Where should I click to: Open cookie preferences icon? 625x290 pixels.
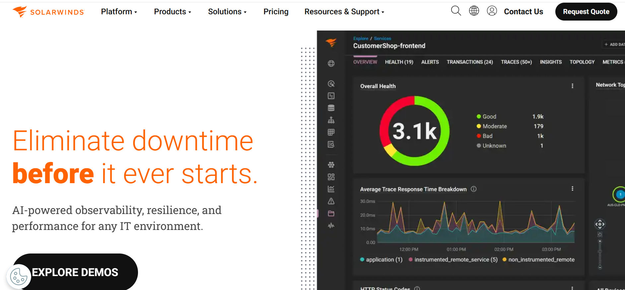19,276
